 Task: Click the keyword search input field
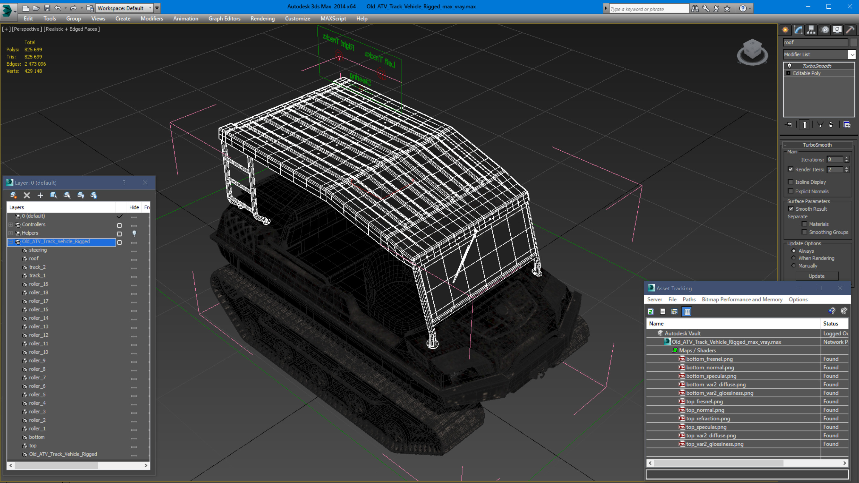(x=649, y=9)
